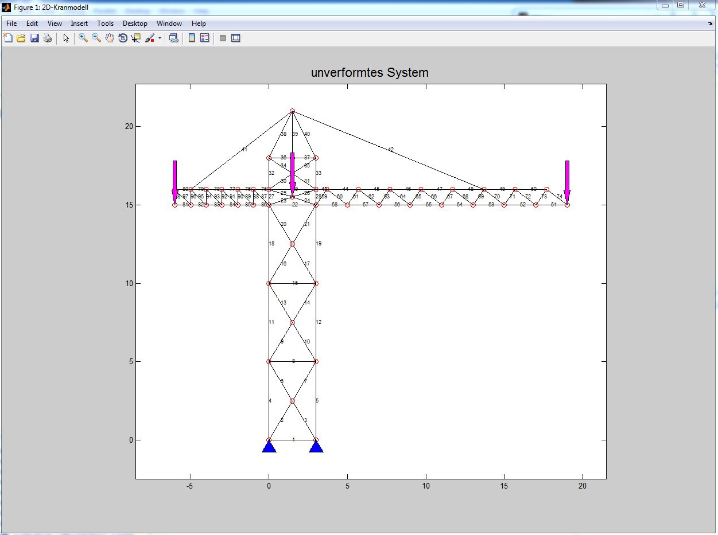Click the New Figure icon
Image resolution: width=718 pixels, height=535 pixels.
(8, 38)
